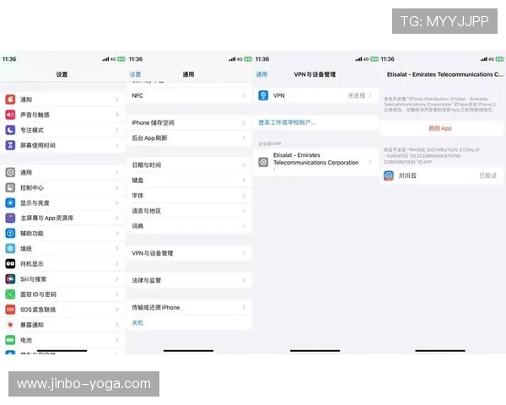Go back via 设置 link
Viewport: 506px width, 405px height.
pyautogui.click(x=135, y=74)
